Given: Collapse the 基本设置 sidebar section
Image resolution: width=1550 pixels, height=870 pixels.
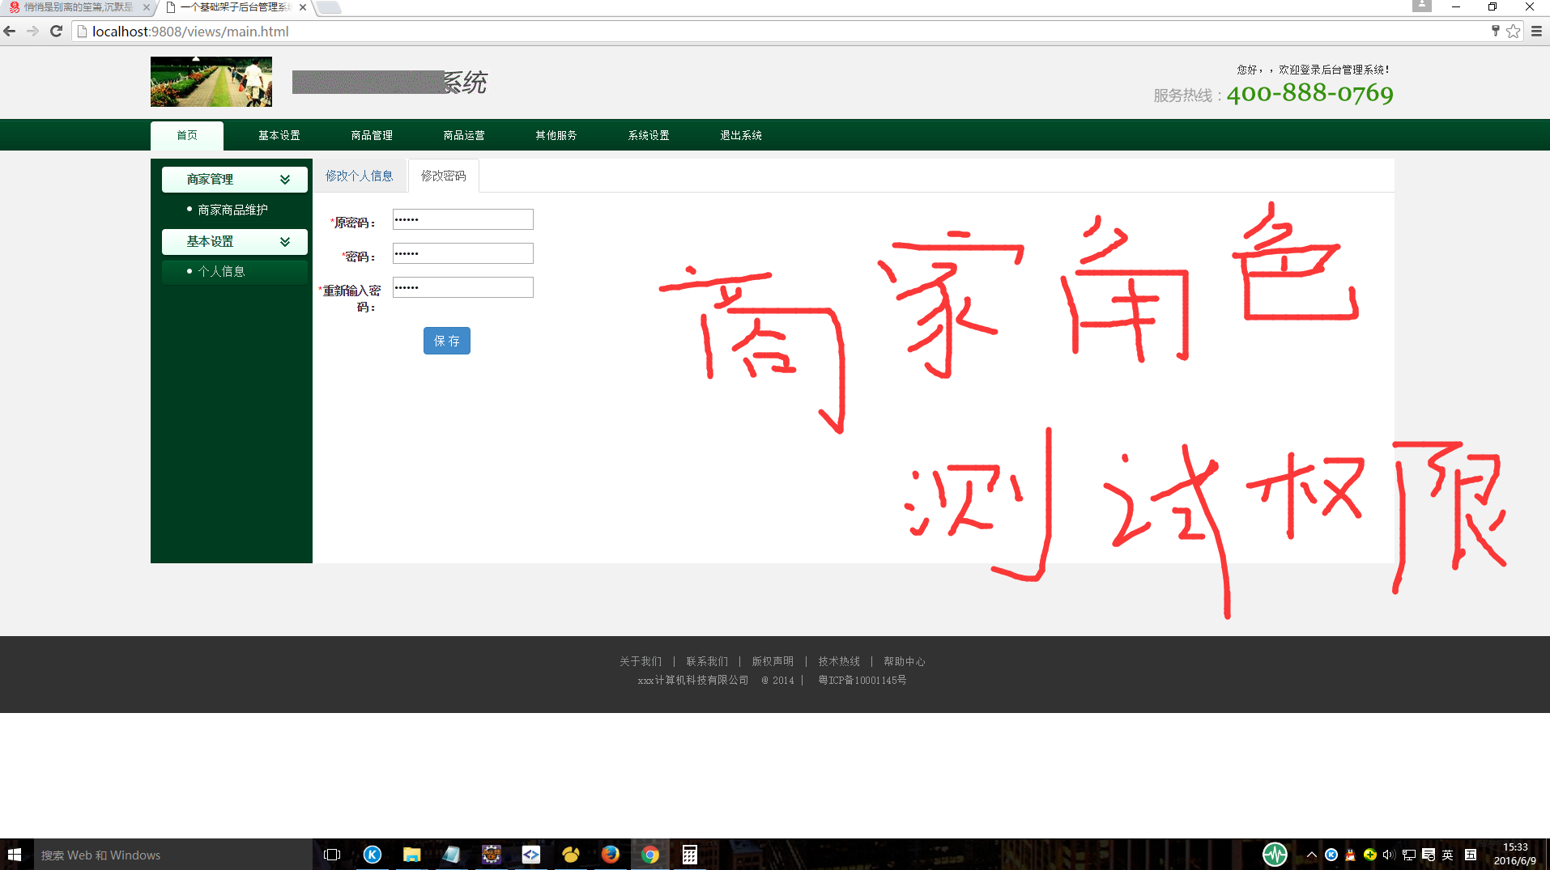Looking at the screenshot, I should 235,242.
